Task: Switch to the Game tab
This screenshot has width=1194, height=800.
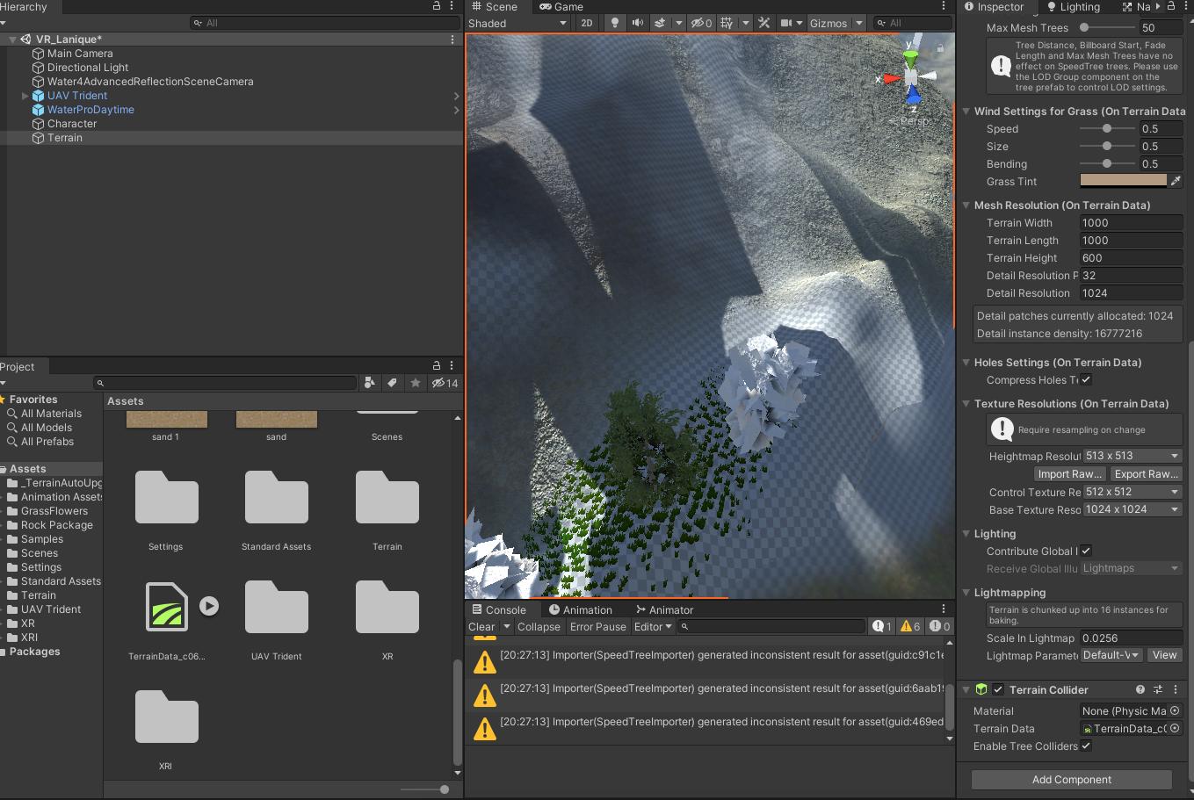Action: click(x=561, y=6)
